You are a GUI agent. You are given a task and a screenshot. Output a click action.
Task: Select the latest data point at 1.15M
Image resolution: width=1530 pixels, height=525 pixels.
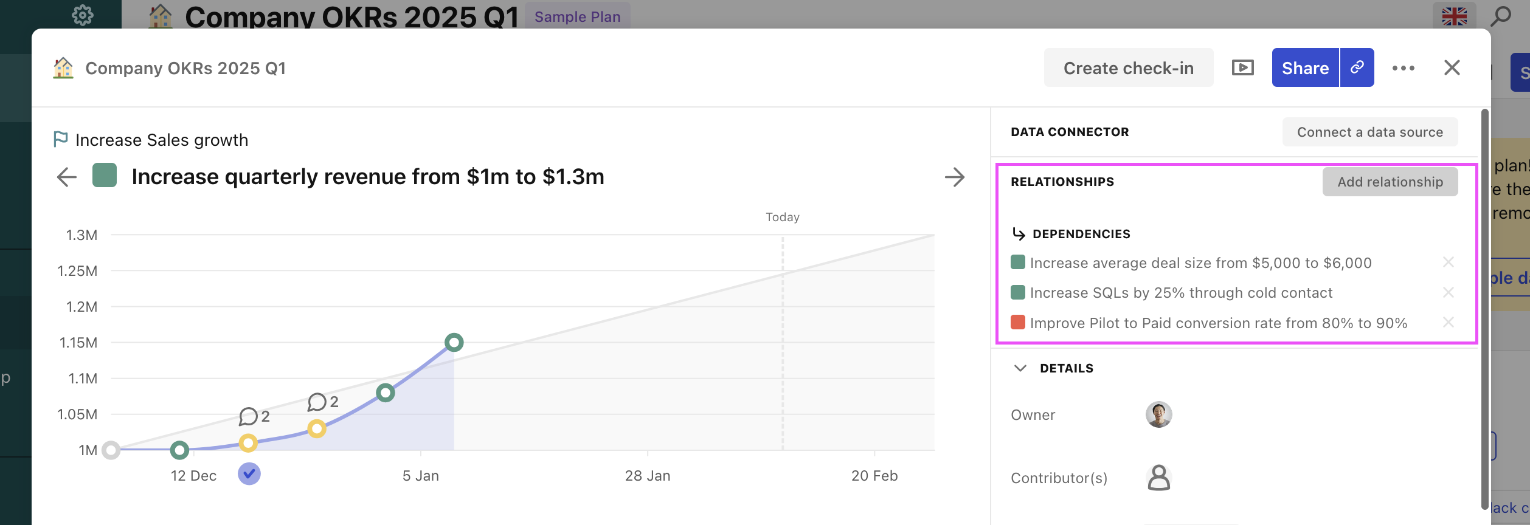pos(454,343)
